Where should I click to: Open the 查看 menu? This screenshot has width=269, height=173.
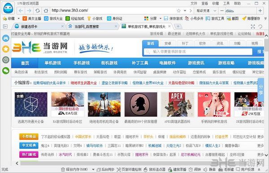pos(205,3)
